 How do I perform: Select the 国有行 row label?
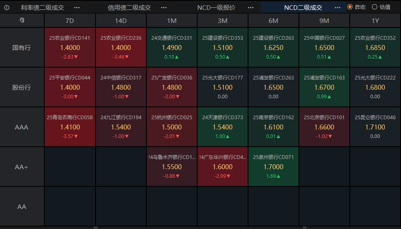point(22,48)
